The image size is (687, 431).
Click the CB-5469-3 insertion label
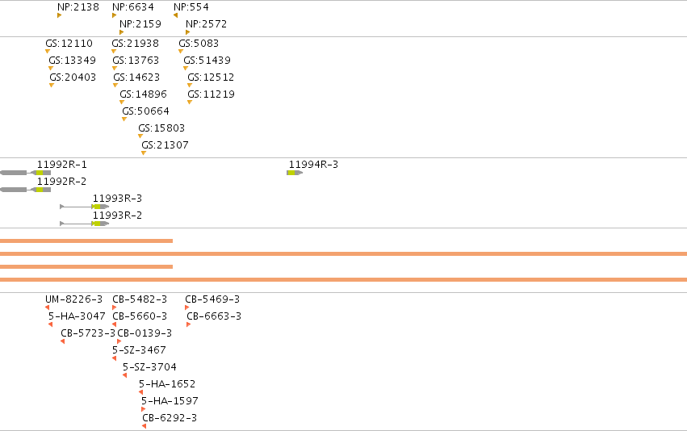coord(212,299)
